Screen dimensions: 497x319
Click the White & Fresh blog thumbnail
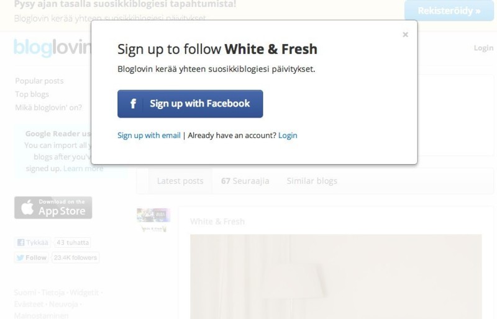pyautogui.click(x=153, y=219)
